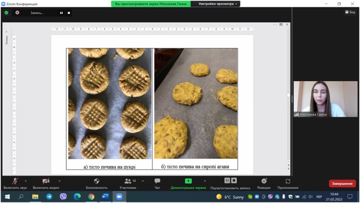The width and height of the screenshot is (360, 203).
Task: Open Google Chrome from taskbar
Action: pyautogui.click(x=91, y=197)
